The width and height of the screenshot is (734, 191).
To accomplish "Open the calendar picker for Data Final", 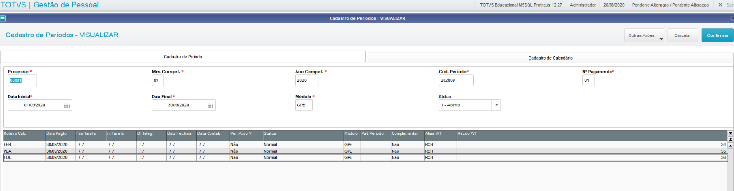I will 210,105.
